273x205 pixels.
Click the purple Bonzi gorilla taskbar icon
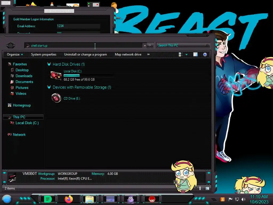[x=131, y=199]
